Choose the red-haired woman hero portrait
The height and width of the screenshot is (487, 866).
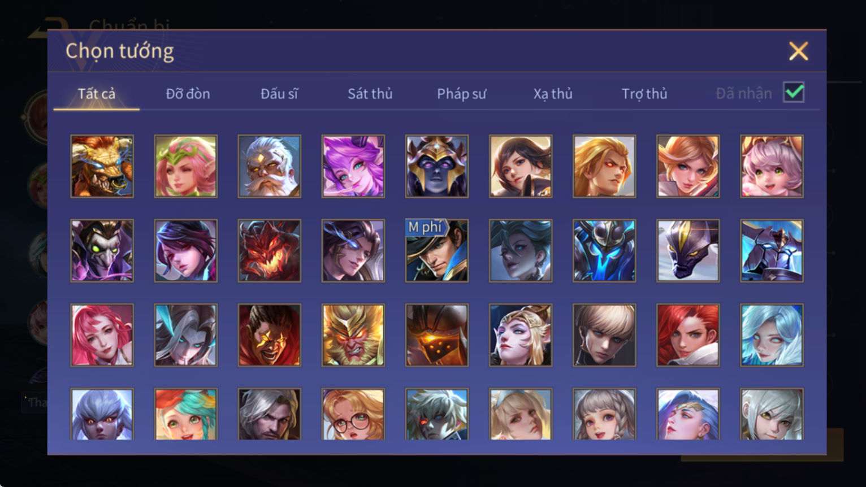click(688, 335)
